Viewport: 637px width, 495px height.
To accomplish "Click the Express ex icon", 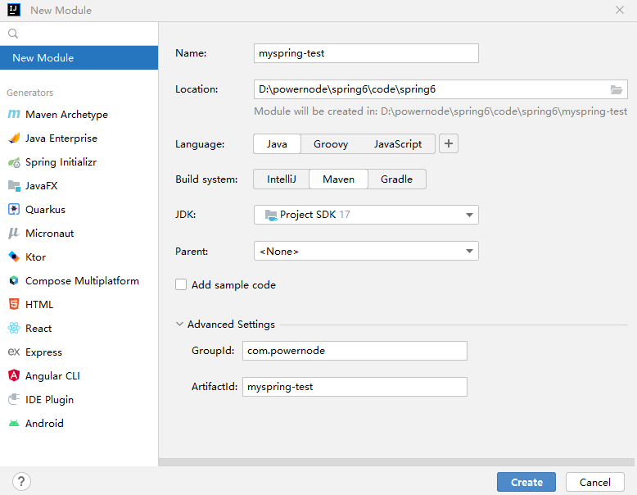I will (x=14, y=352).
